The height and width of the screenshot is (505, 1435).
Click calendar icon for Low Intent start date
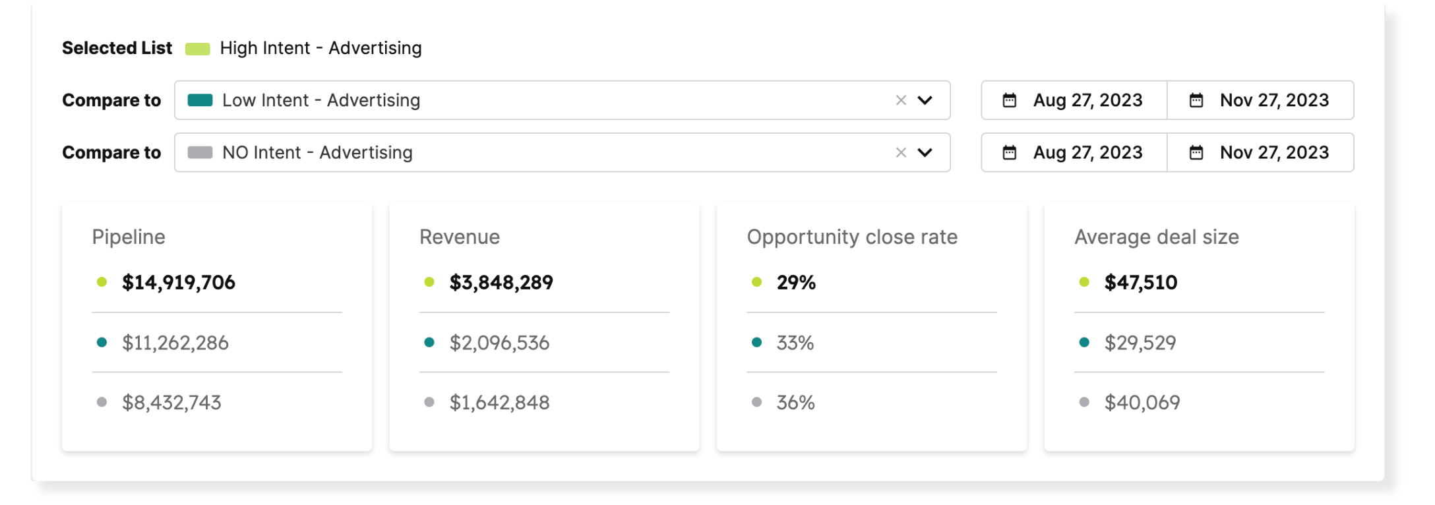1009,100
